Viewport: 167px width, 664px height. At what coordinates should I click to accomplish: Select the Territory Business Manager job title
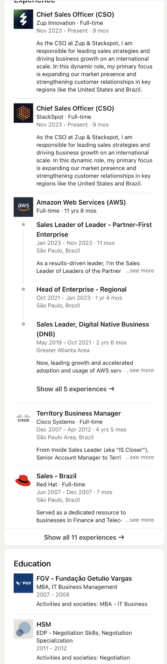(78, 413)
